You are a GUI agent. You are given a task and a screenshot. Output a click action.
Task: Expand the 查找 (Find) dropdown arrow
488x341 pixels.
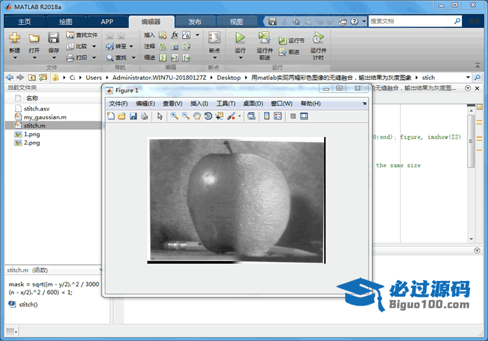[134, 57]
